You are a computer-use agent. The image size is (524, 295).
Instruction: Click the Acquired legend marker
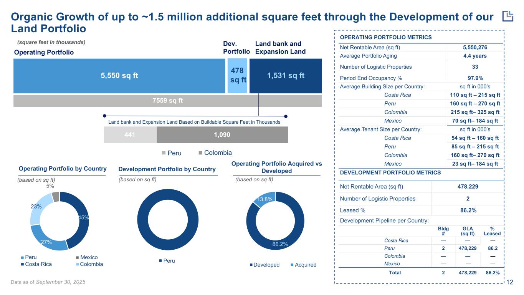(x=293, y=265)
